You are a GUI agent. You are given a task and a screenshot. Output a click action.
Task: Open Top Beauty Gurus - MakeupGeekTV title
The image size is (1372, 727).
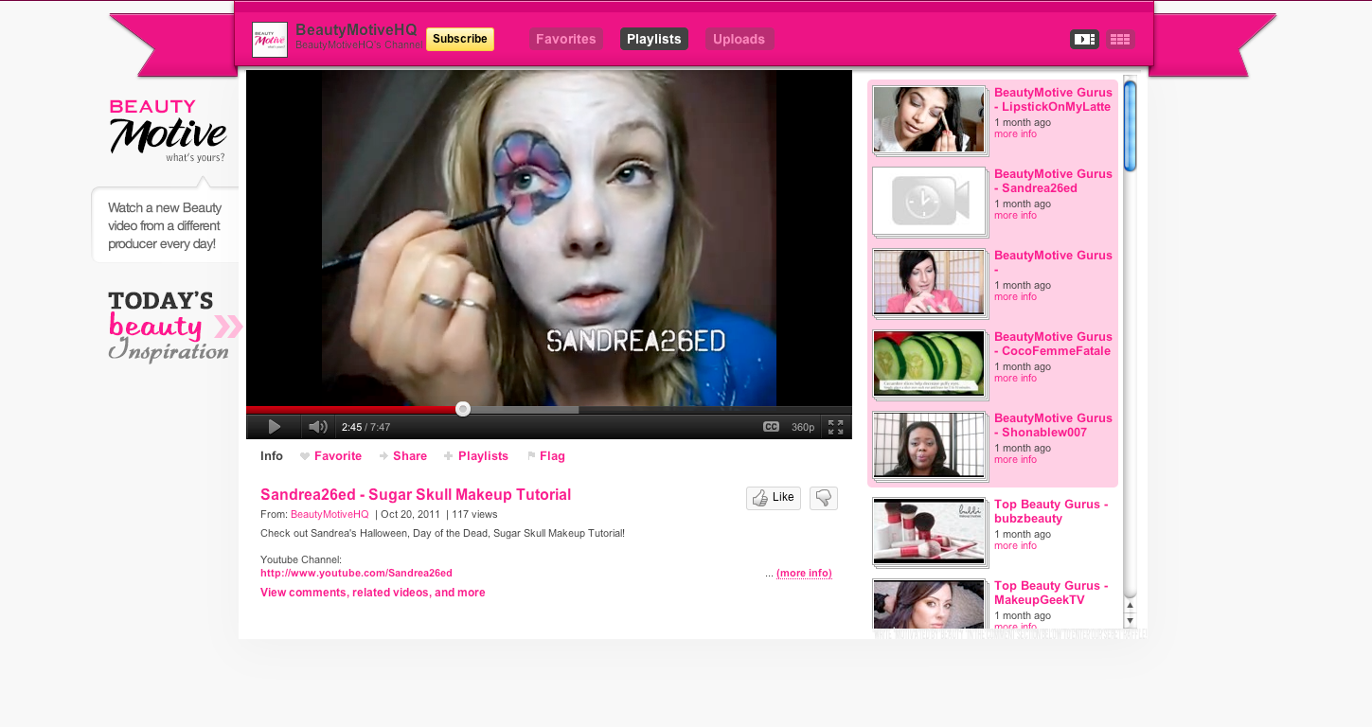point(1051,594)
